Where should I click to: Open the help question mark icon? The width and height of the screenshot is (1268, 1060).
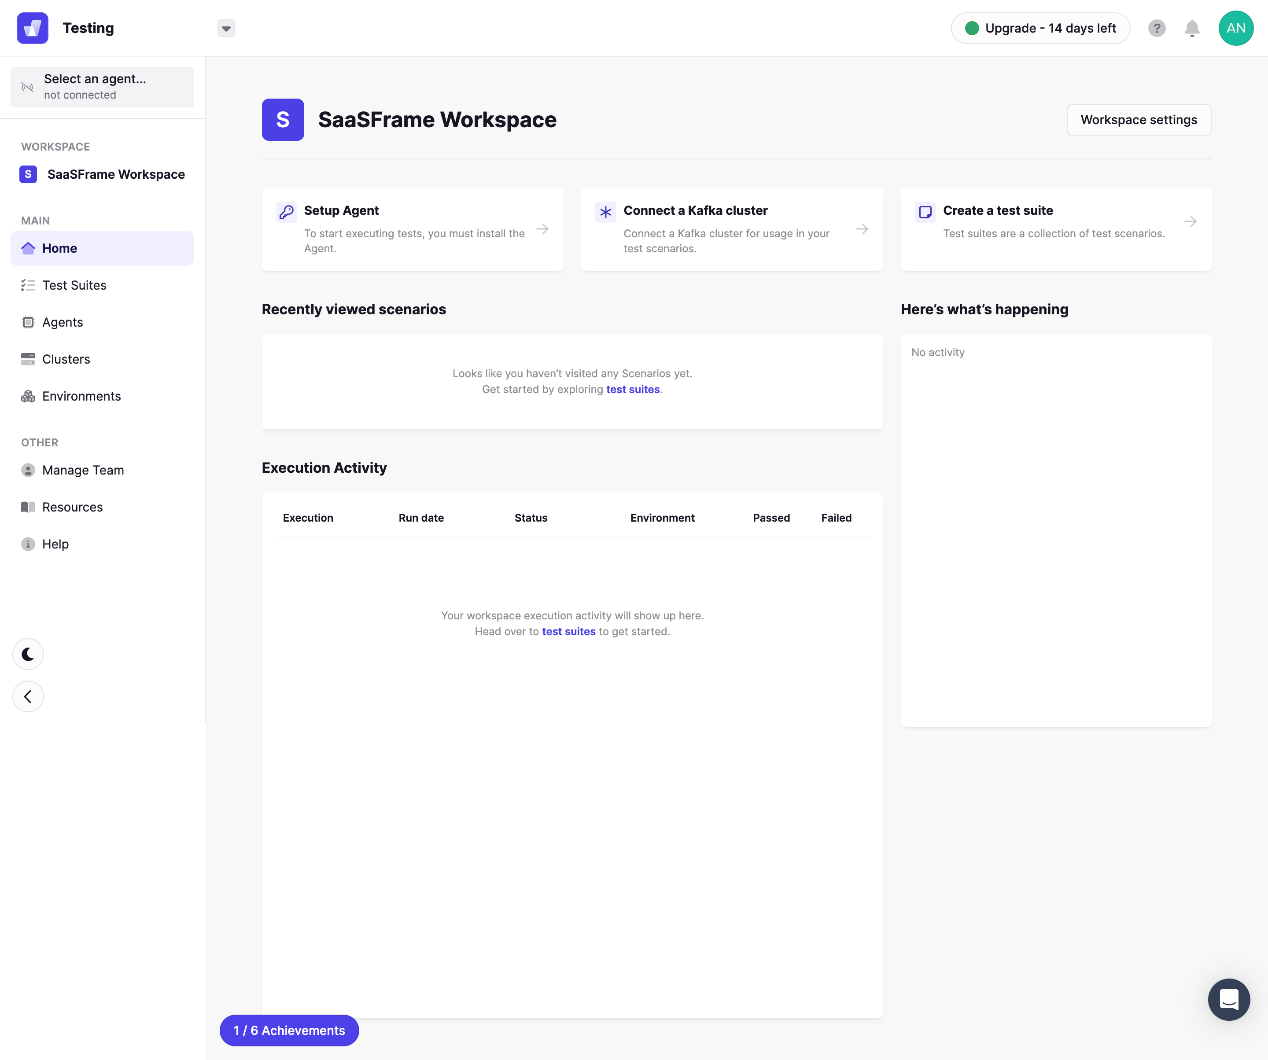[1156, 28]
